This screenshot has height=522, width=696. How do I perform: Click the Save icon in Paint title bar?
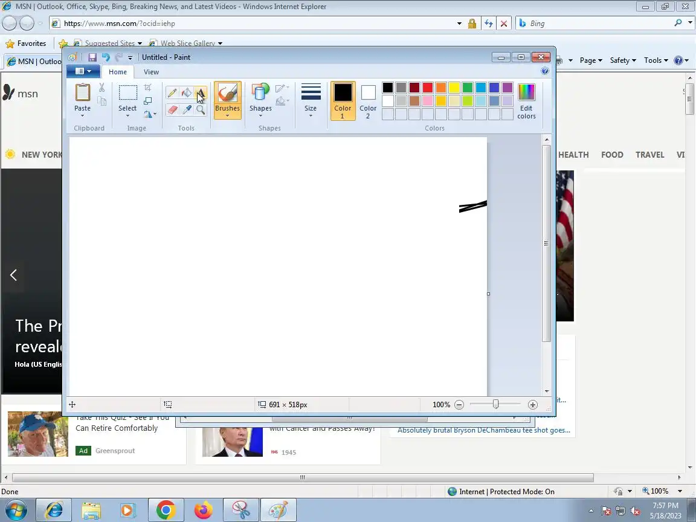click(x=92, y=57)
